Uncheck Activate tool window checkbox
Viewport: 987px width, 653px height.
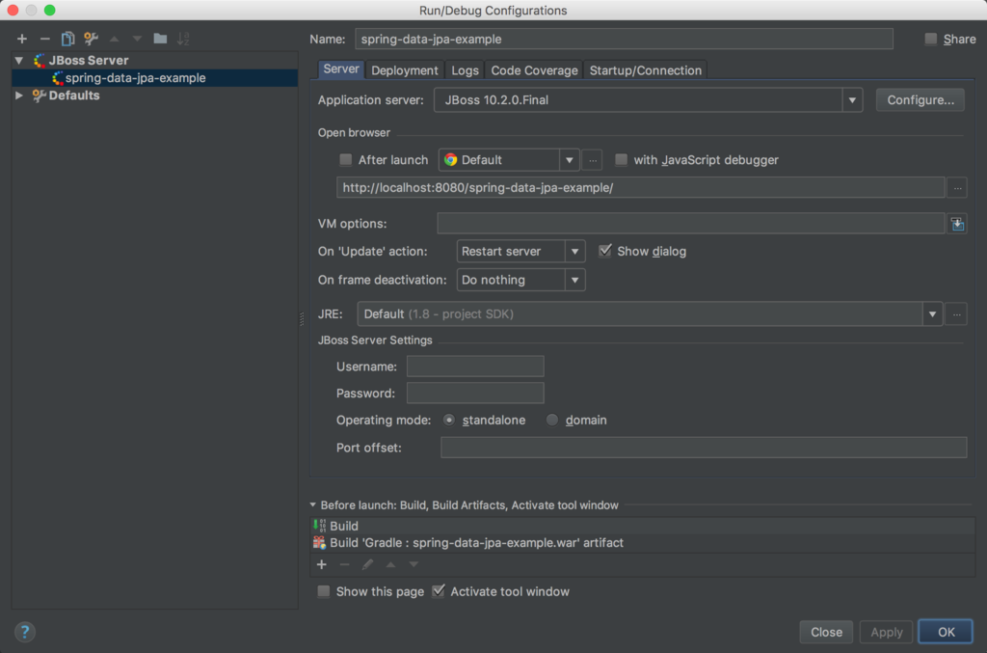(439, 591)
